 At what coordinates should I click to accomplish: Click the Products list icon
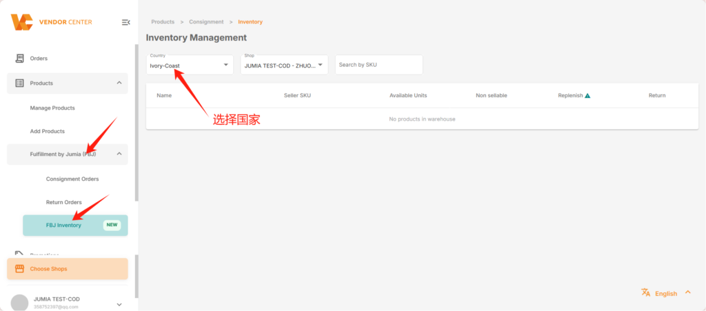coord(19,83)
